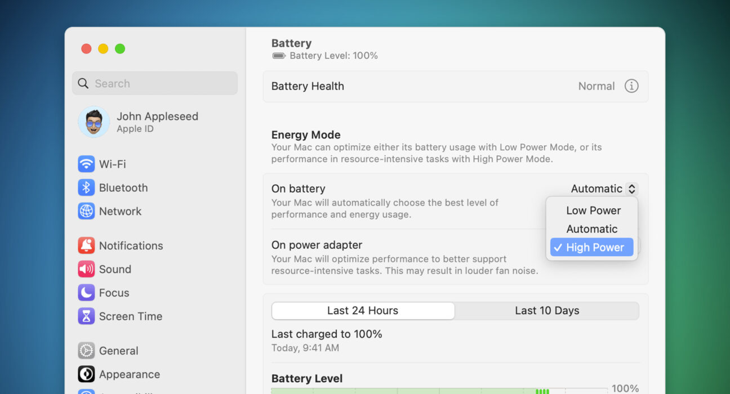Expand the On battery Automatic dropdown
This screenshot has width=730, height=394.
604,189
